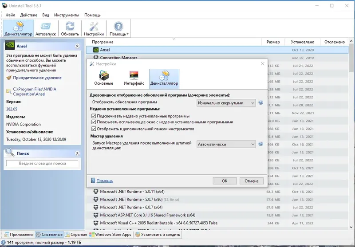This screenshot has height=247, width=355.
Task: Open the Инструменты menu
Action: 67,15
